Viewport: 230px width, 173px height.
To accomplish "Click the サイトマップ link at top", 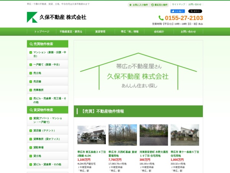I will pyautogui.click(x=179, y=4).
